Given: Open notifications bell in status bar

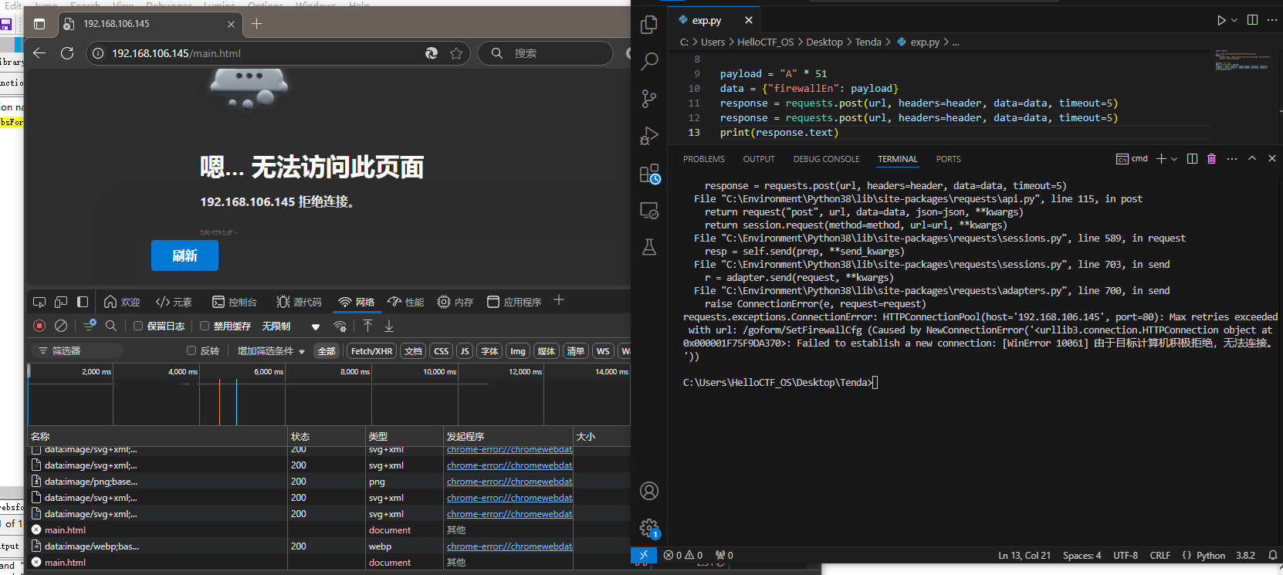Looking at the screenshot, I should [x=1273, y=555].
